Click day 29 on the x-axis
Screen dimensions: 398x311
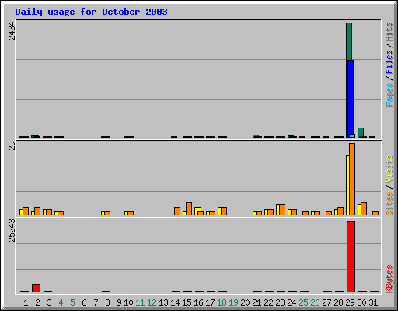[x=350, y=302]
